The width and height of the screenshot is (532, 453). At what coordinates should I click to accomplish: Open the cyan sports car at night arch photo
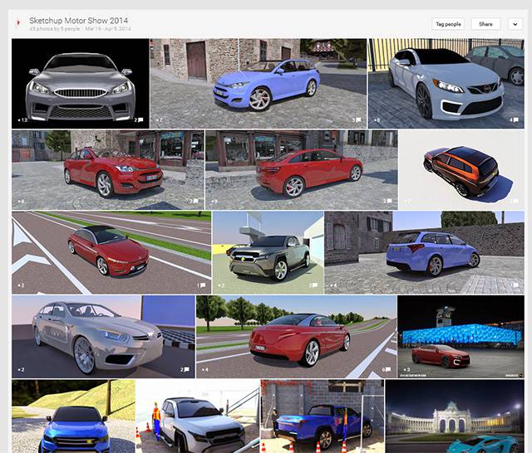click(455, 416)
